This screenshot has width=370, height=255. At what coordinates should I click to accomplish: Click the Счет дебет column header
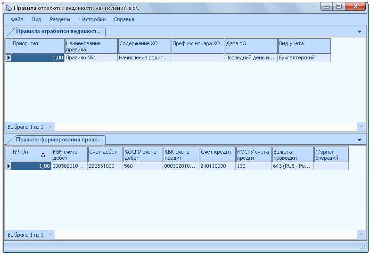106,155
